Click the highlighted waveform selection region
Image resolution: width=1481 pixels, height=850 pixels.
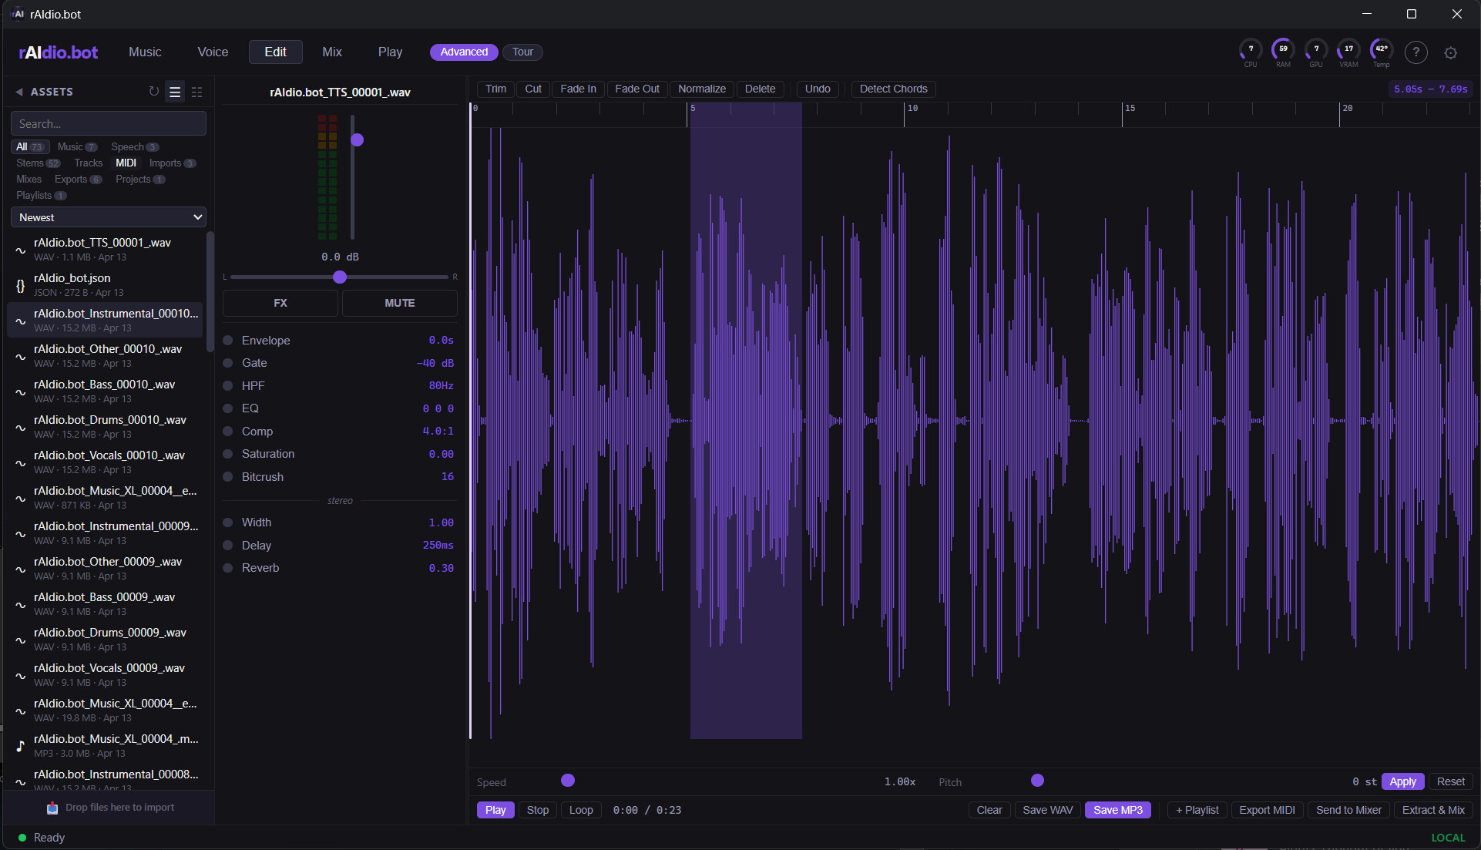pyautogui.click(x=746, y=421)
